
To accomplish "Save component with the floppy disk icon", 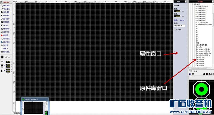I will tap(190, 74).
